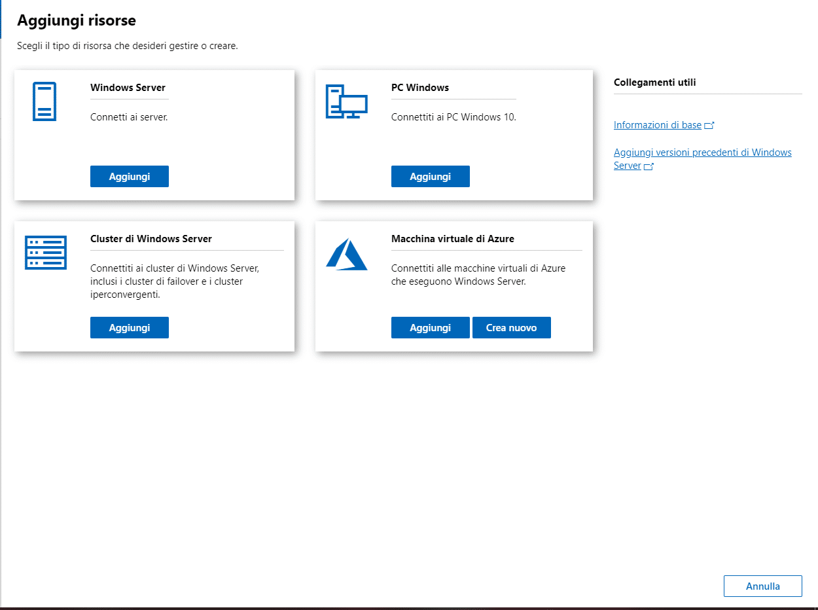
Task: Create a new Azure VM with Crea nuovo
Action: (x=512, y=328)
